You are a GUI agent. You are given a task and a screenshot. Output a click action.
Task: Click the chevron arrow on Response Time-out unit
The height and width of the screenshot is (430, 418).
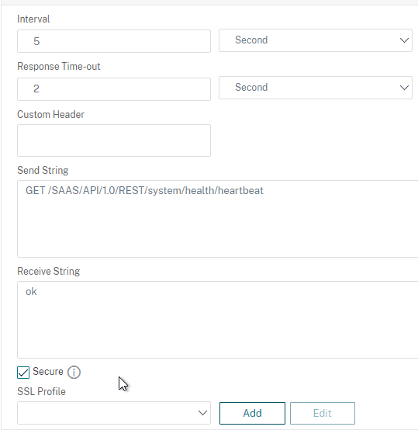coord(404,88)
